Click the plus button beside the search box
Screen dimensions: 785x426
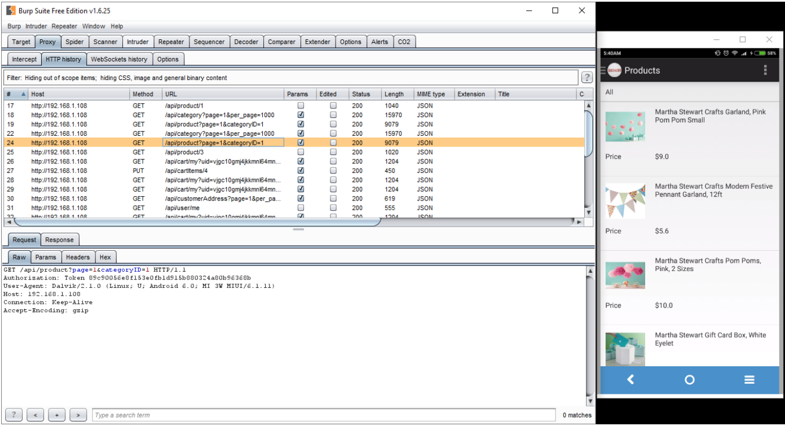tap(56, 415)
